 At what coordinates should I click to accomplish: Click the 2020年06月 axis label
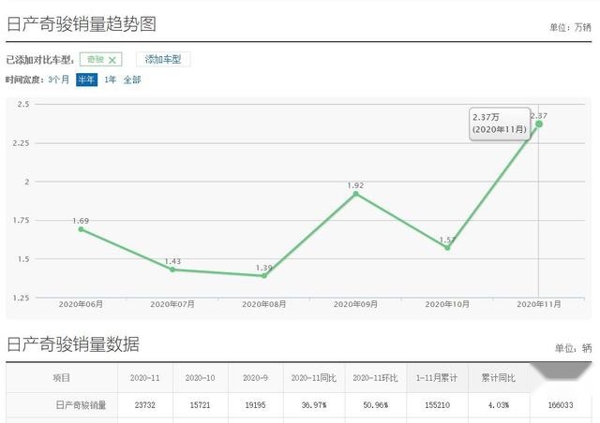pyautogui.click(x=81, y=304)
